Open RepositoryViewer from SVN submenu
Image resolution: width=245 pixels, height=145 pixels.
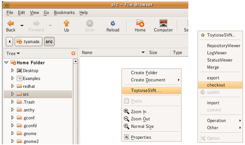[220, 46]
